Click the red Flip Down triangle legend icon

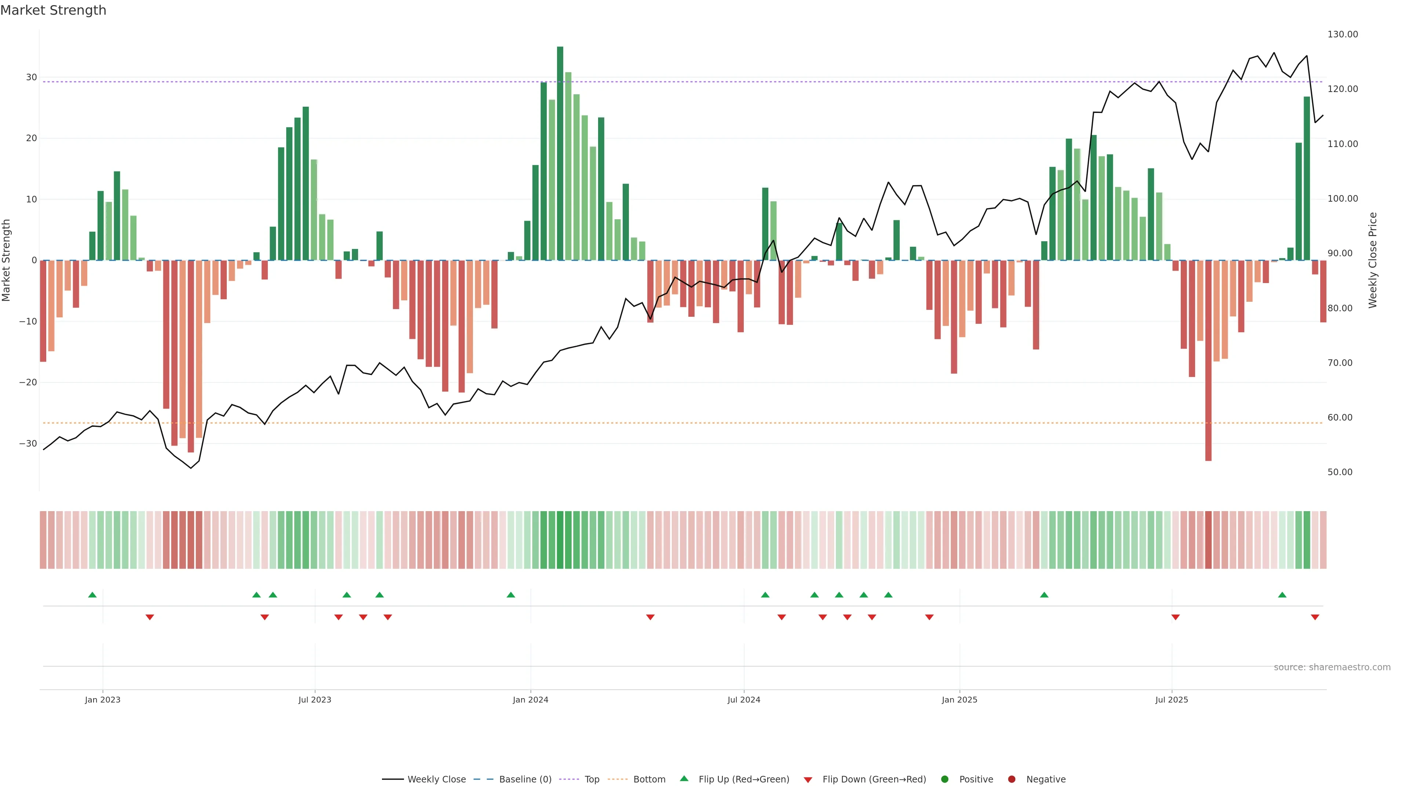pyautogui.click(x=808, y=780)
